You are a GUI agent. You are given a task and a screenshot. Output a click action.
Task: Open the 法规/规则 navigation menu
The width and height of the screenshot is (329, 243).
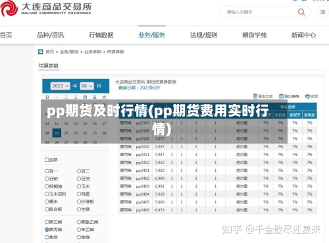(x=203, y=35)
